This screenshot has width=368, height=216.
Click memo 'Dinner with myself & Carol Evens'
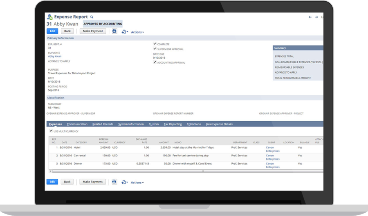click(x=192, y=163)
